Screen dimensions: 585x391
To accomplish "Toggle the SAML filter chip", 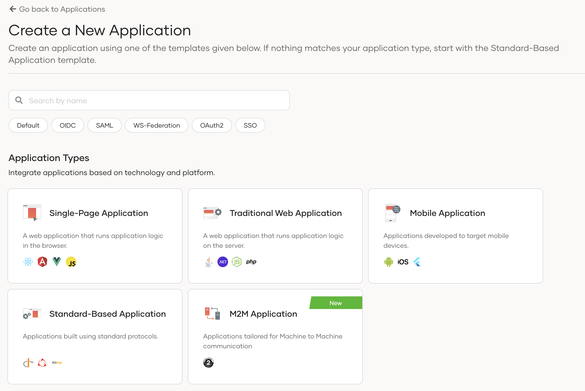I will [104, 125].
